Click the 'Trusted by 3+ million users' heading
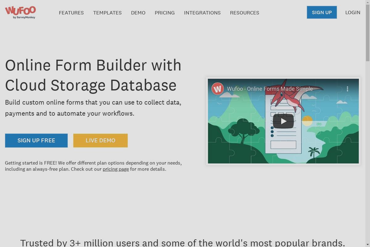Image resolution: width=370 pixels, height=247 pixels. pyautogui.click(x=183, y=243)
